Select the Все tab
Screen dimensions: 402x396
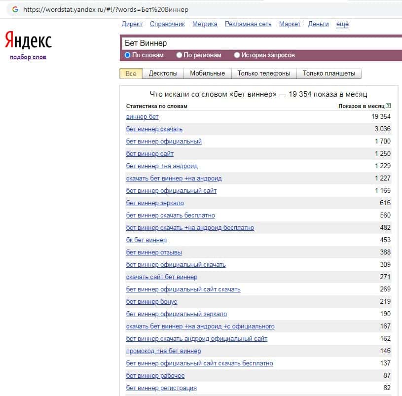pos(131,73)
